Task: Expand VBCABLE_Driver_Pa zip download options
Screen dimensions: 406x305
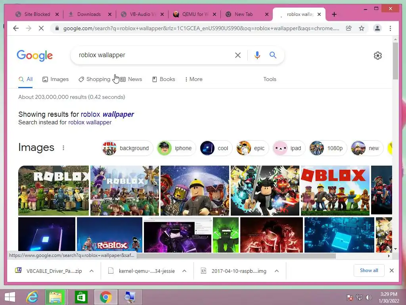Action: click(92, 271)
